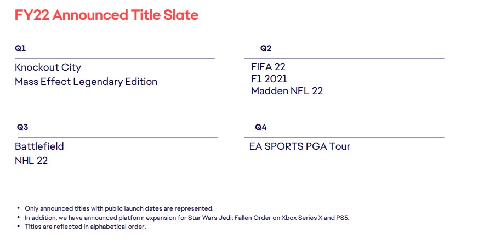The image size is (501, 249).
Task: Click the divider line under Q3
Action: 118,138
